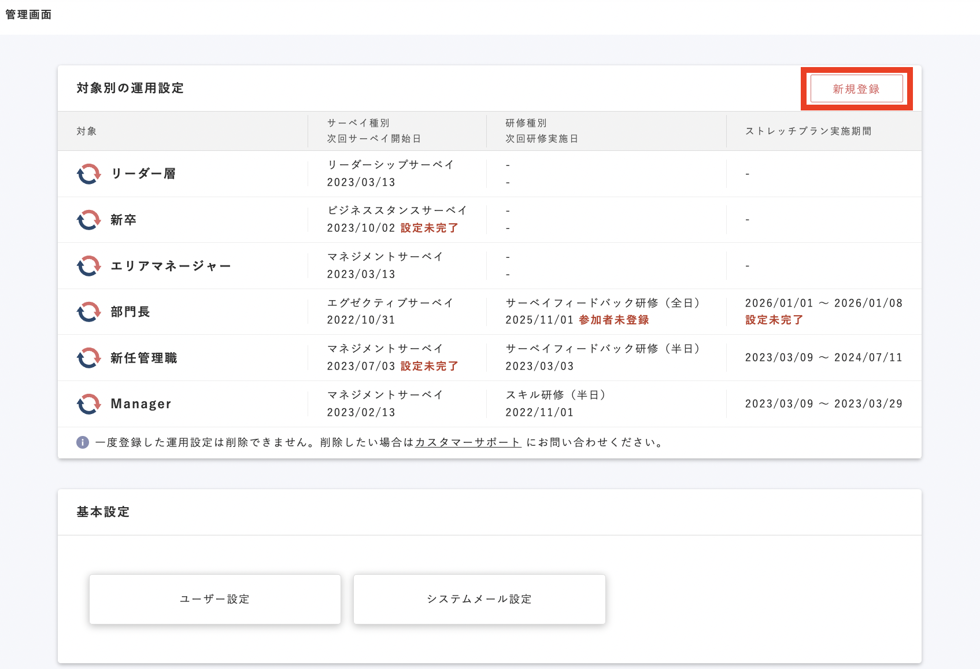Open the カスタマーサポート link
Screen dimensions: 980x669
tap(468, 442)
